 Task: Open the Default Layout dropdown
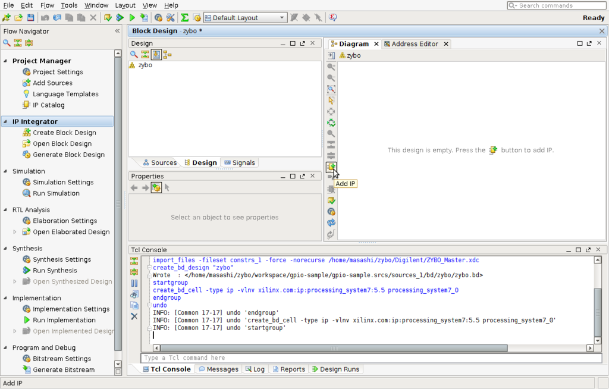pos(246,17)
